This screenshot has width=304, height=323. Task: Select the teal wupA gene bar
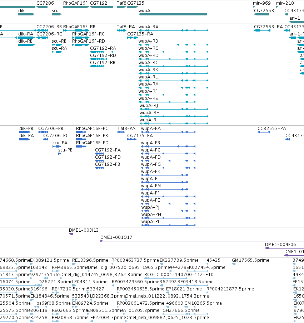(173, 14)
